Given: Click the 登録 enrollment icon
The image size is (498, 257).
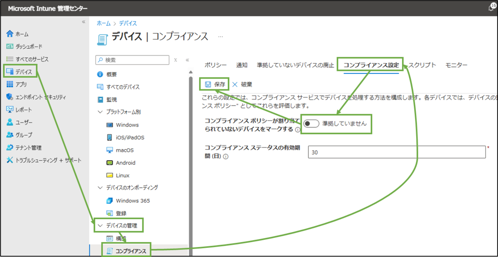Looking at the screenshot, I should point(110,213).
